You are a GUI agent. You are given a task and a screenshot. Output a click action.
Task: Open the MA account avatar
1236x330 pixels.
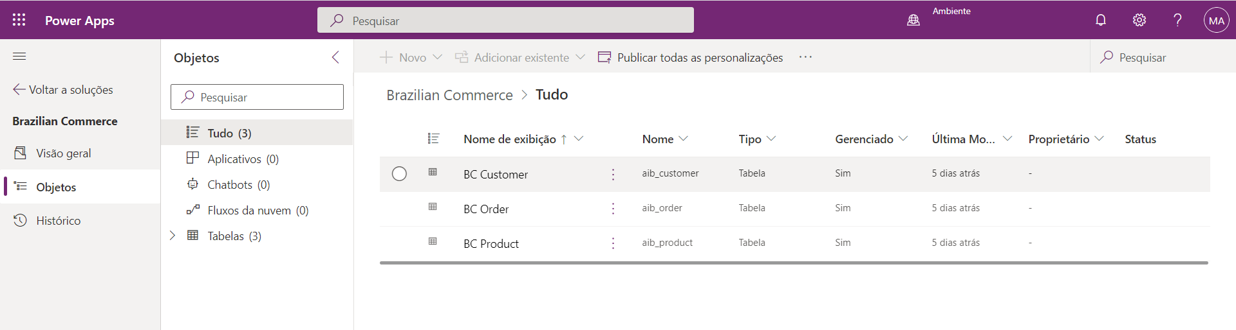1217,20
